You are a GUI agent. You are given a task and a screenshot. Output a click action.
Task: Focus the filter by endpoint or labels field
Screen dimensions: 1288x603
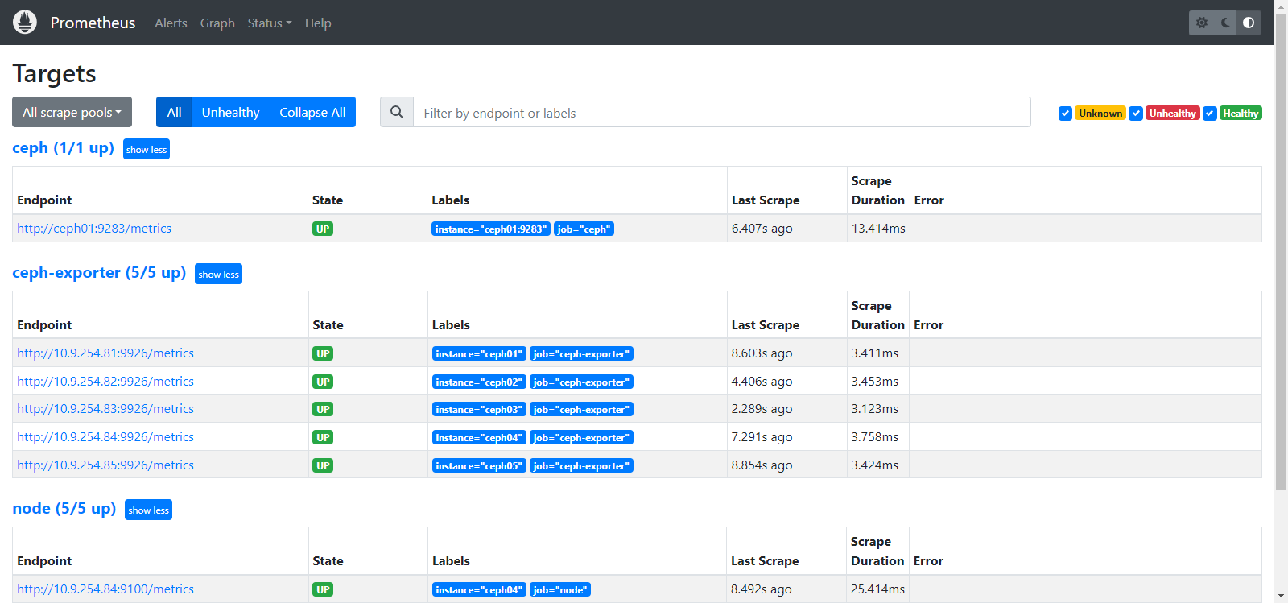tap(721, 112)
